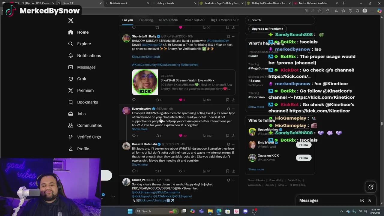384x216 pixels.
Task: Reply to the EverydayAlvx post
Action: pos(134,136)
